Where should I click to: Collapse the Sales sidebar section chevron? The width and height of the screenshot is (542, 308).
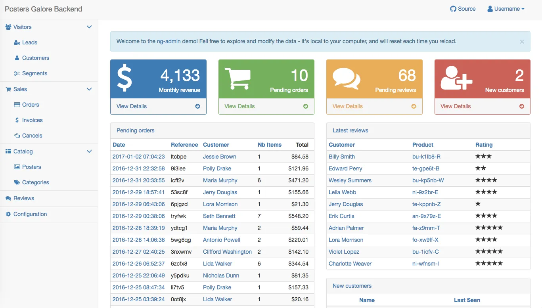point(89,89)
